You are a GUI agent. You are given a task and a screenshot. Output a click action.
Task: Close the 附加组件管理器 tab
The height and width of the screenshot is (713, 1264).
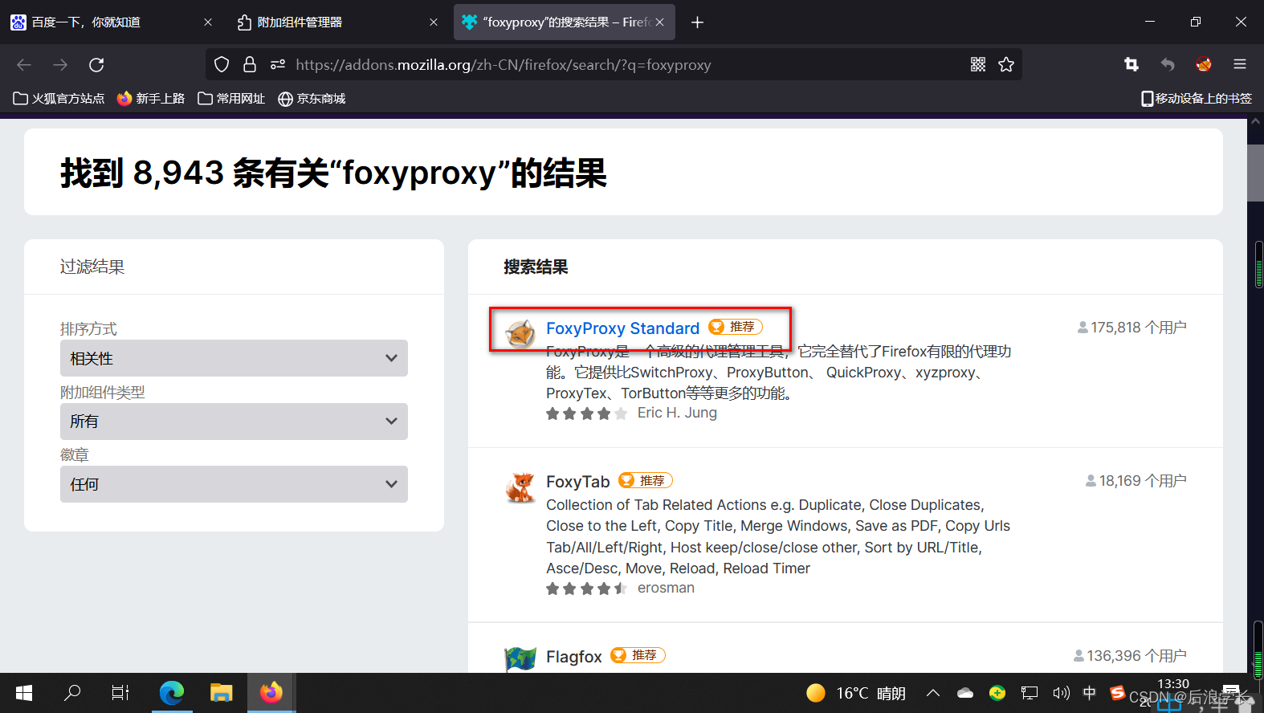tap(434, 22)
